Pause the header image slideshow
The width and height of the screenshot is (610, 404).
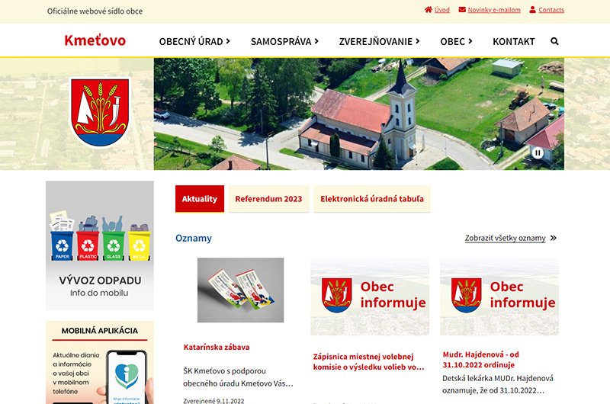(x=538, y=152)
